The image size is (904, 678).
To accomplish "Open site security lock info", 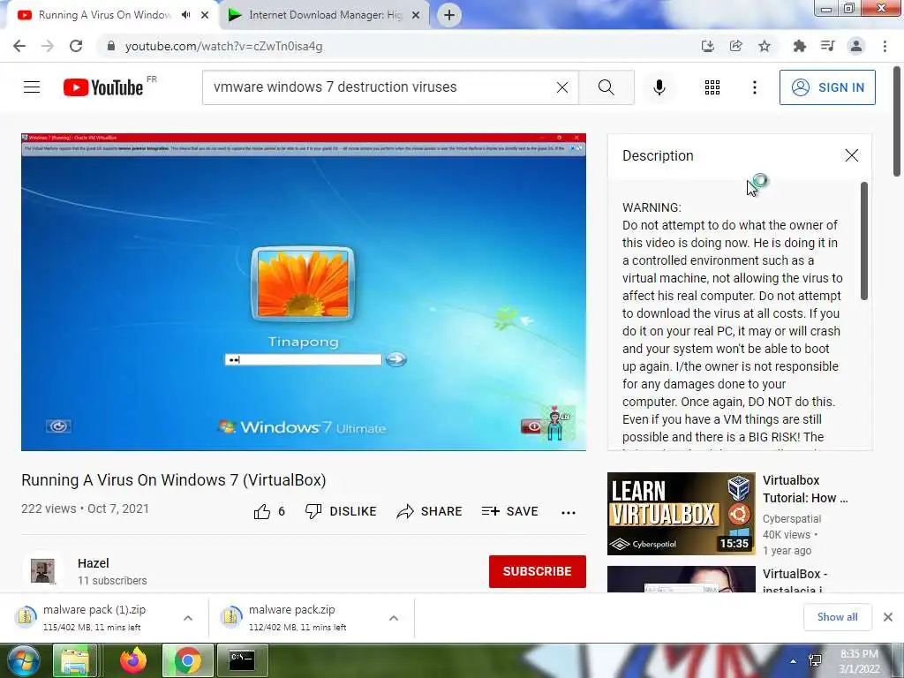I will pyautogui.click(x=110, y=46).
